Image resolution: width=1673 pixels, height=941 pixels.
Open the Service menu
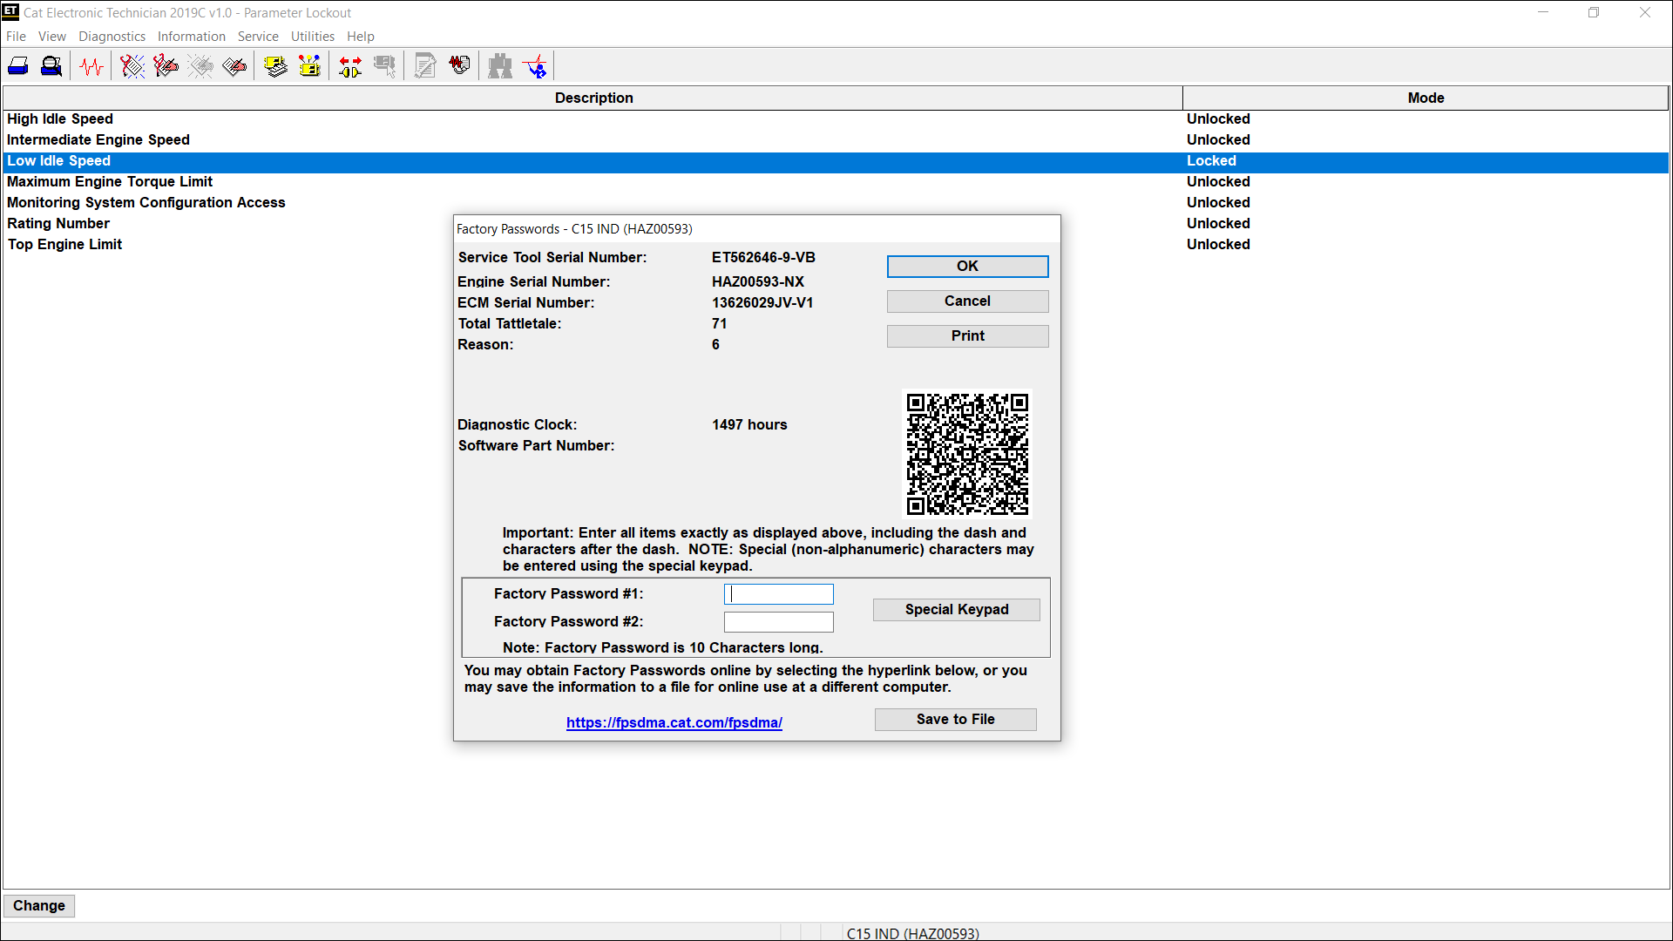(258, 37)
